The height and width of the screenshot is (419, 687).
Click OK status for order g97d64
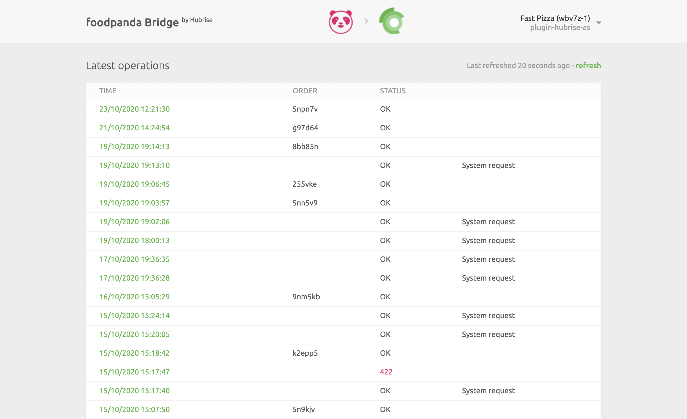(385, 128)
